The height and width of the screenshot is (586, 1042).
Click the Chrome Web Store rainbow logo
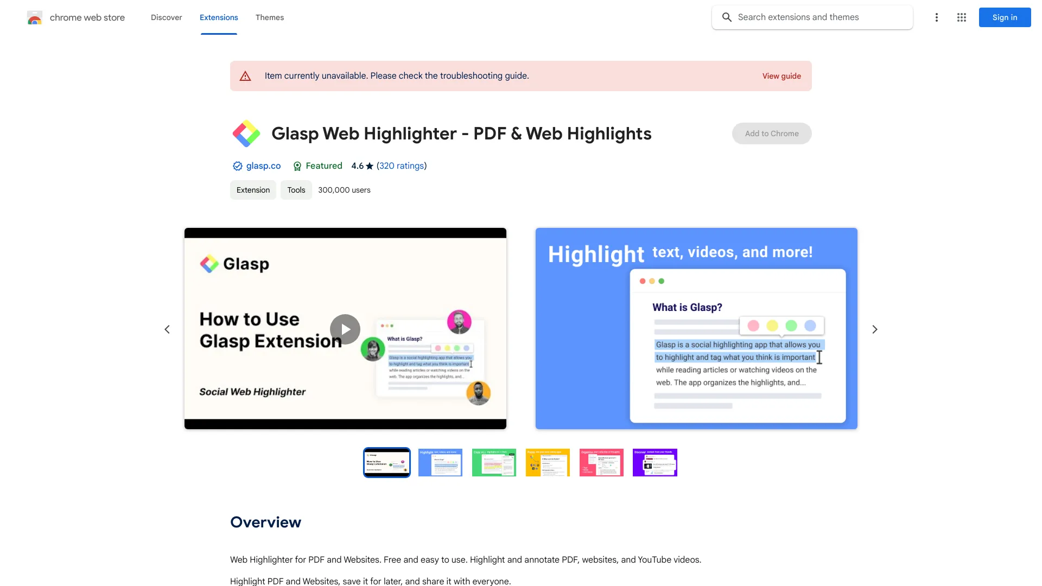34,17
